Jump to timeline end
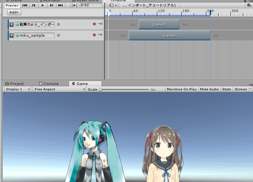 [60, 6]
